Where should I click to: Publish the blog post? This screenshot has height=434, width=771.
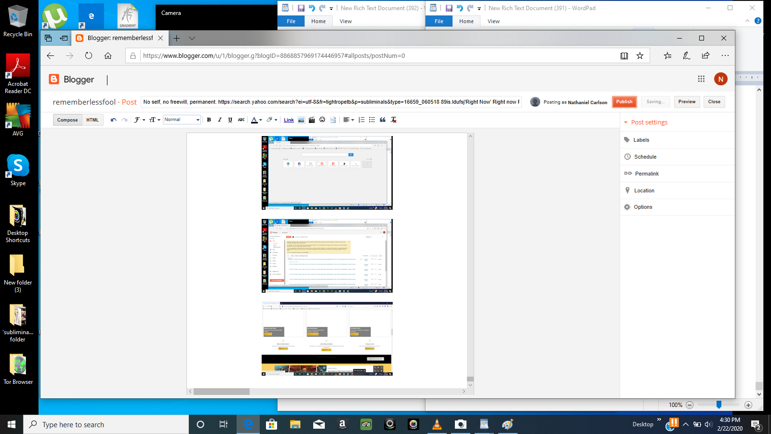(x=624, y=102)
